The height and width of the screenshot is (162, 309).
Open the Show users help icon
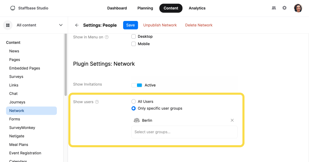[97, 102]
